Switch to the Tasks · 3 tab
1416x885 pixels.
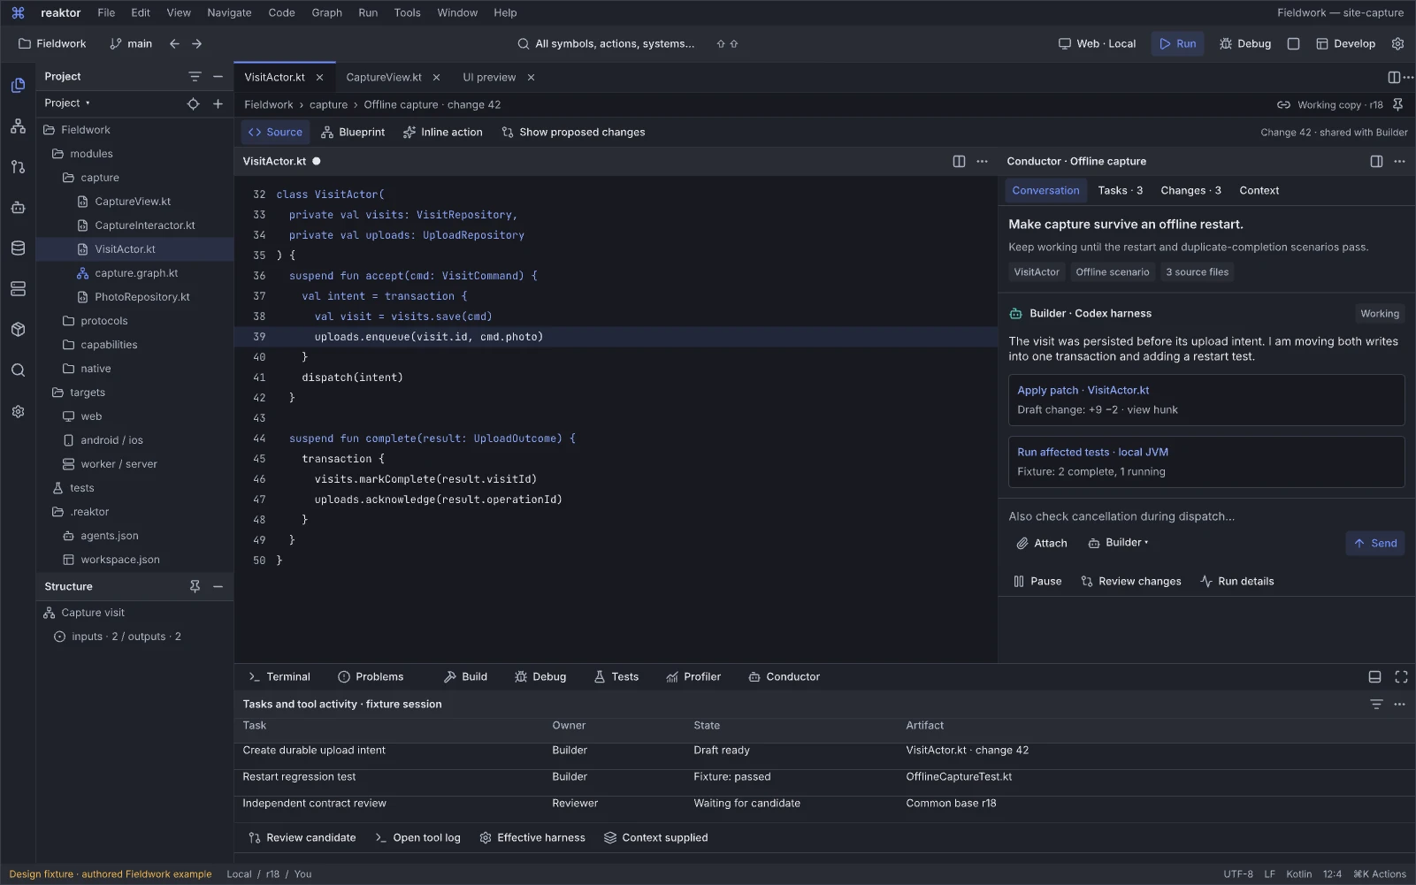coord(1120,190)
